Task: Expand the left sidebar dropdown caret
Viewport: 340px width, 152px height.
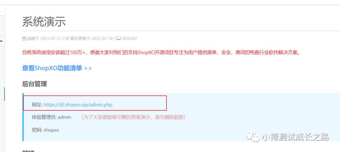Action: click(1, 41)
